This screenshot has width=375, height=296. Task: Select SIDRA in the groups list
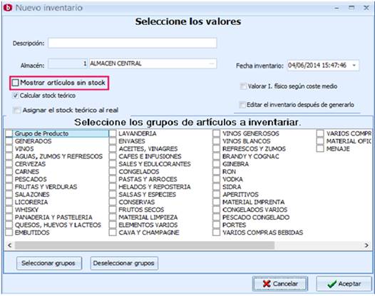click(x=232, y=187)
